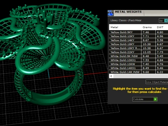Click the 4.96 DWT cell for 10KY
Screen dimensions: 168x126
click(162, 36)
